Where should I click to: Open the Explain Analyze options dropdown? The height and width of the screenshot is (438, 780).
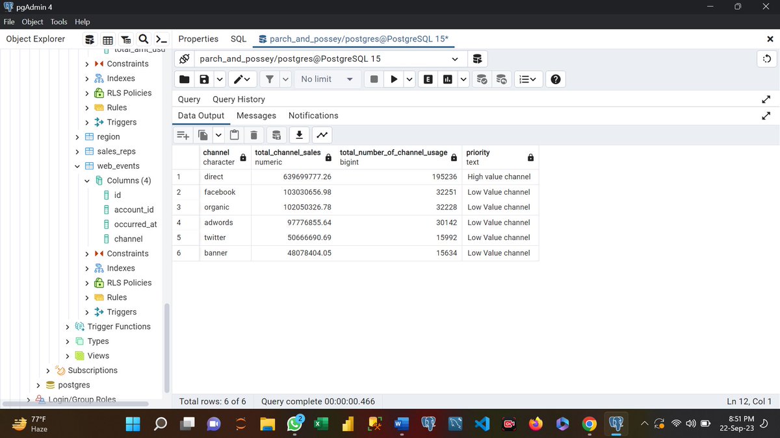463,79
